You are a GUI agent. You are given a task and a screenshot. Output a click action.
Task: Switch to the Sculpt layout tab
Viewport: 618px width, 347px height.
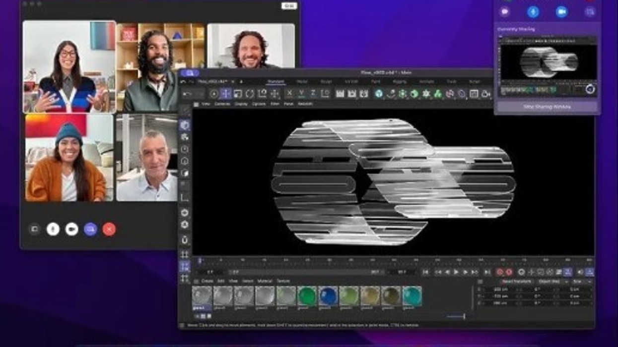coord(327,81)
